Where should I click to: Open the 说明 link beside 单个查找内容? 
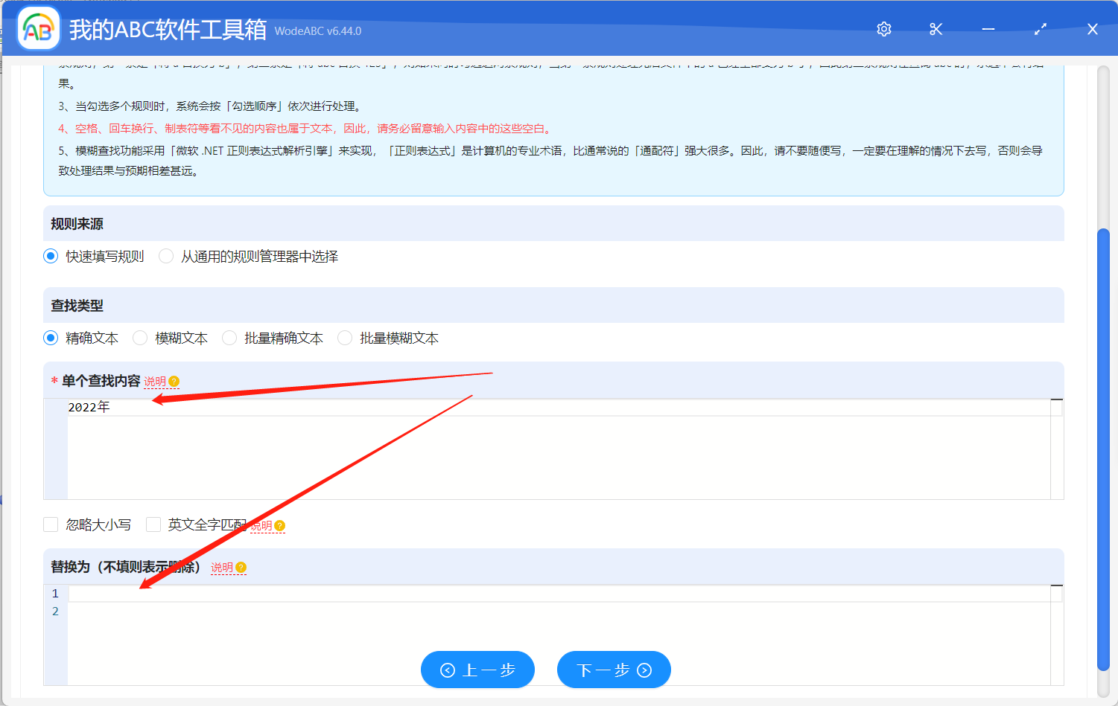tap(155, 382)
